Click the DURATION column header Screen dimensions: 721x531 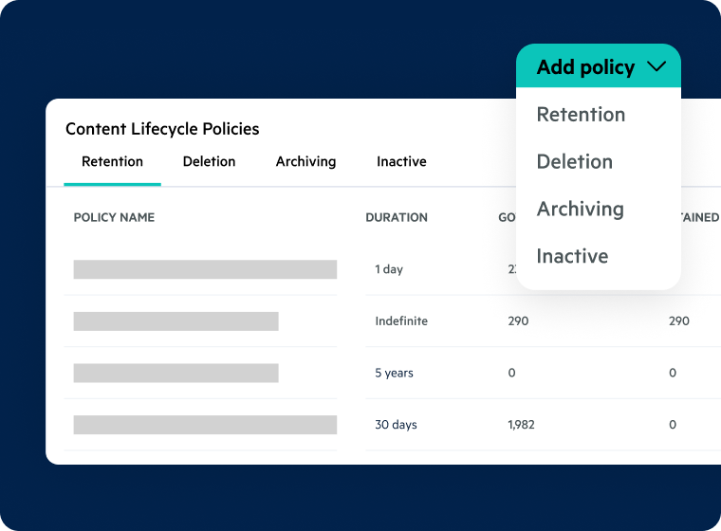pos(396,218)
